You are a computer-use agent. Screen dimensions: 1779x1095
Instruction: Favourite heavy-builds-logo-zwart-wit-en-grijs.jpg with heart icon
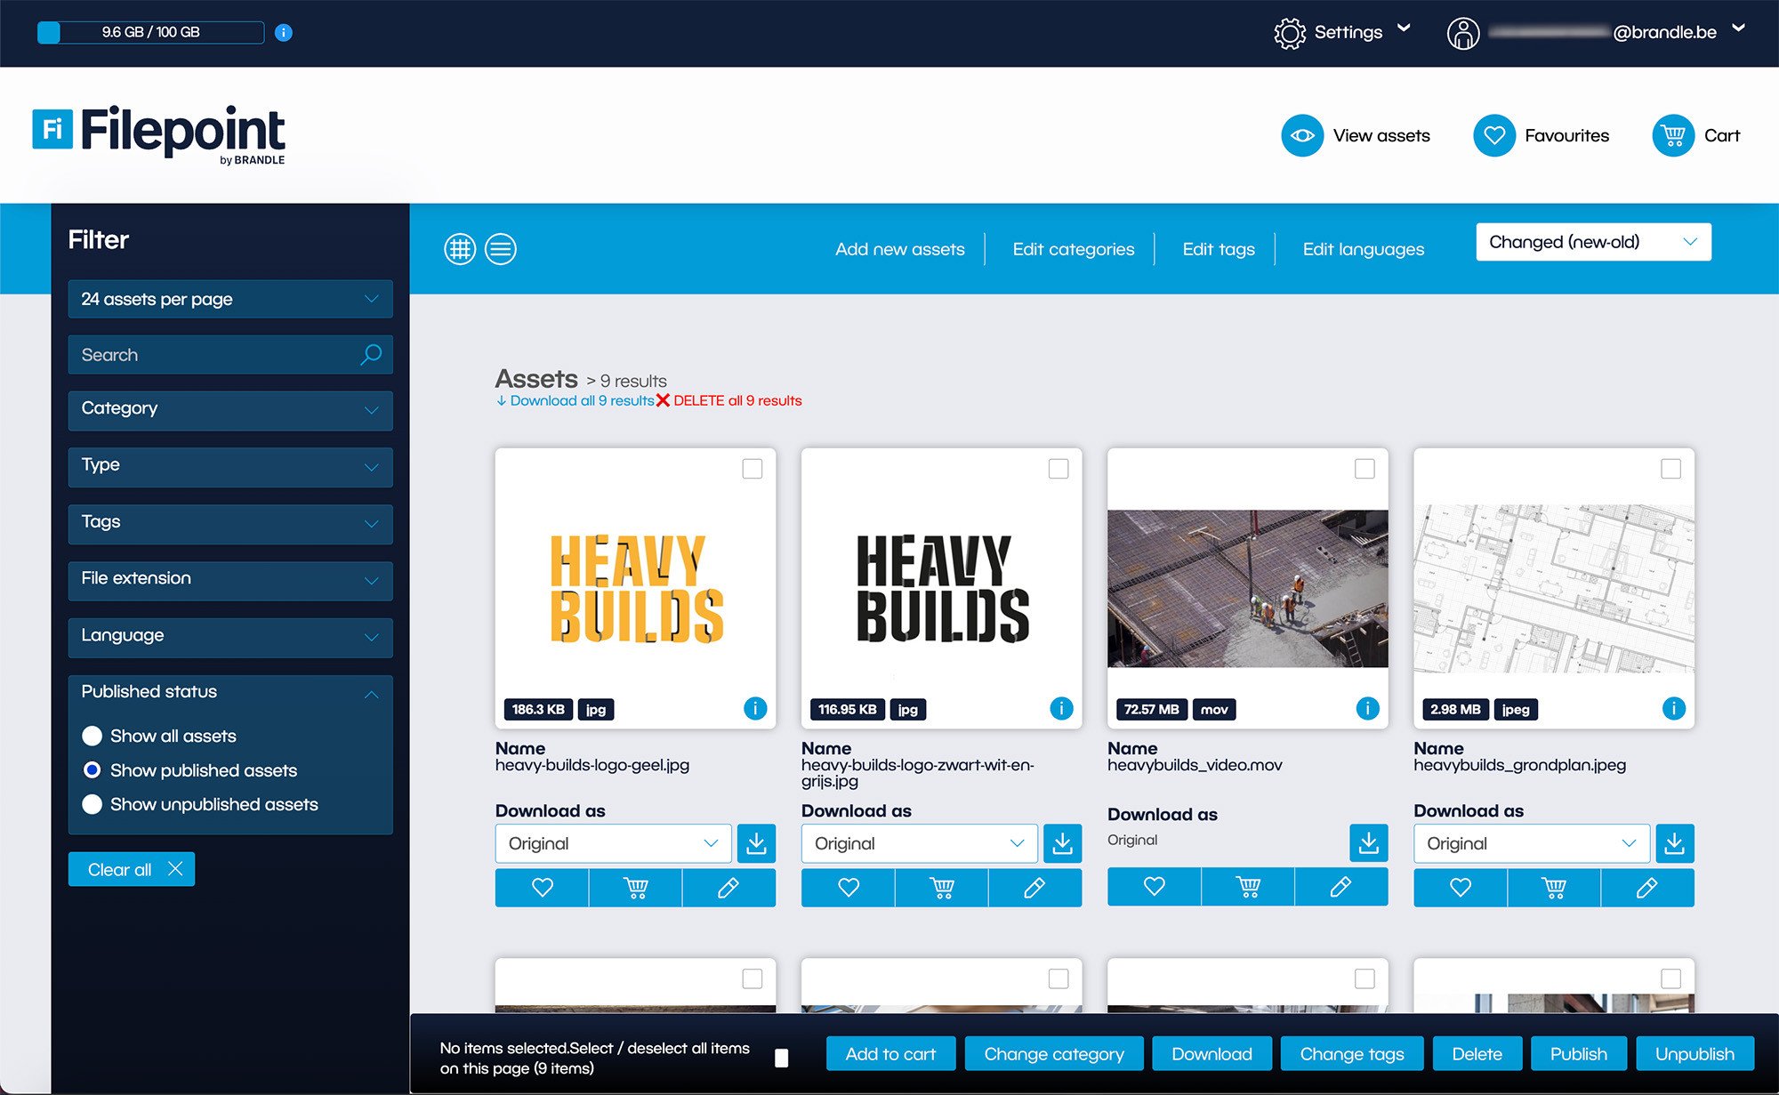coord(848,888)
